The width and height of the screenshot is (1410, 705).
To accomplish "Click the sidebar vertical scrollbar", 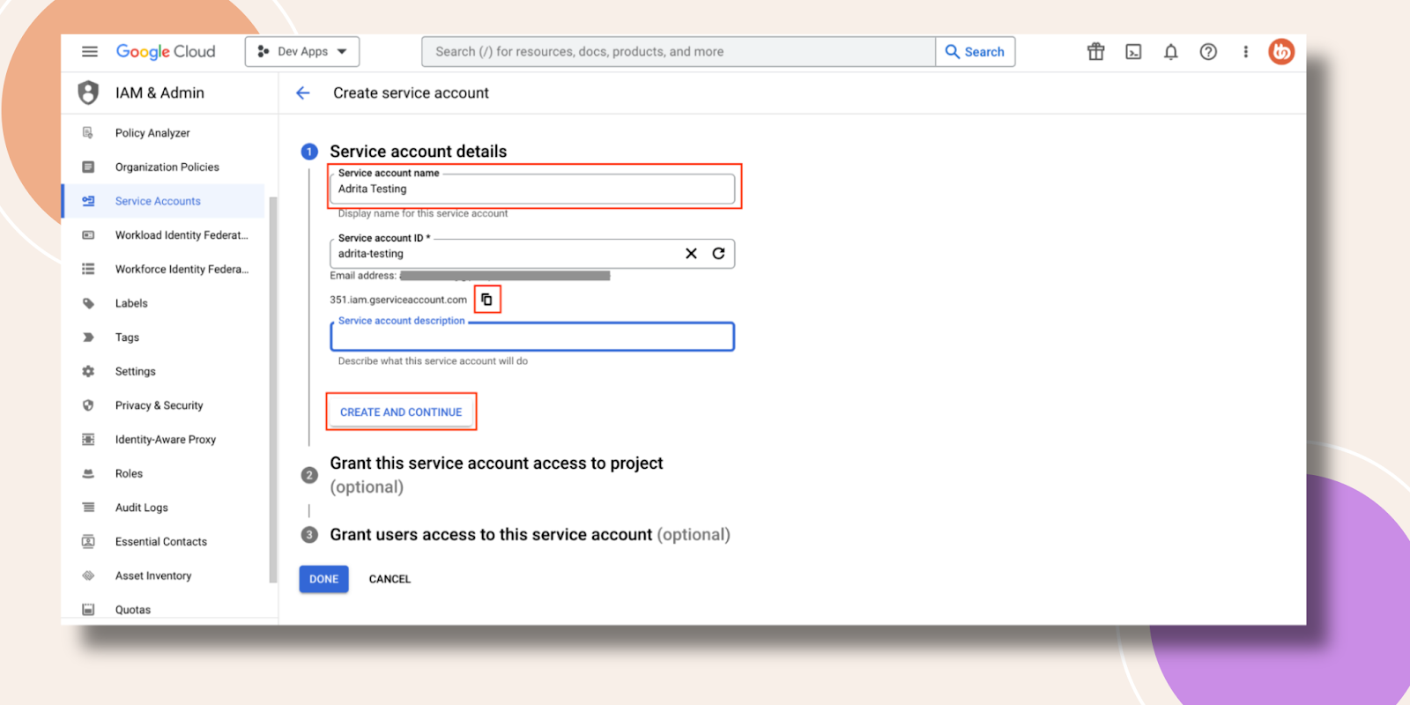I will click(273, 388).
